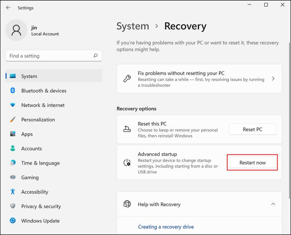Open the Creating a recovery drive link
Screen dimensions: 291x235
[x=166, y=227]
